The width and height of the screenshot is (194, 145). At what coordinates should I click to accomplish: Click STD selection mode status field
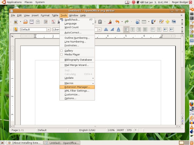129,130
